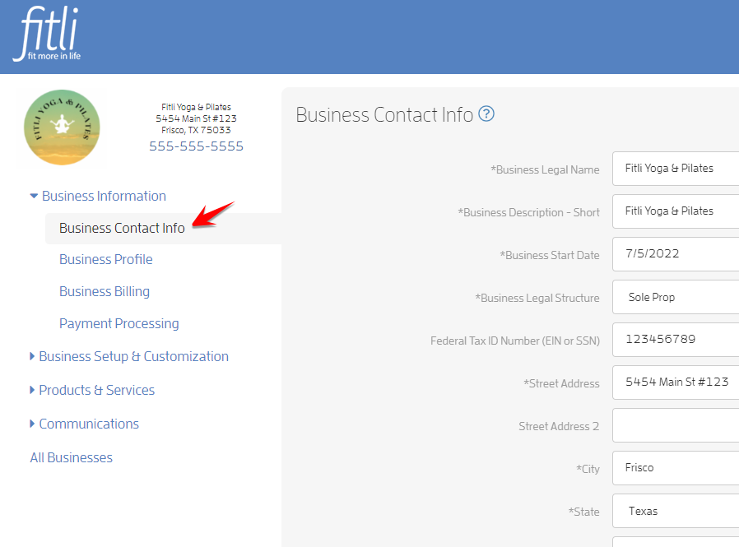
Task: Click the Frisco, TX 75033 address text
Action: point(196,130)
